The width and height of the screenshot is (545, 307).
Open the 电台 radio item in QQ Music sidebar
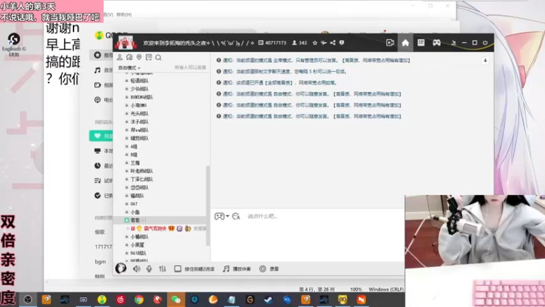point(104,100)
